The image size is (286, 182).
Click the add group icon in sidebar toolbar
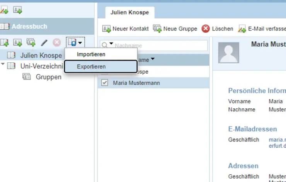point(31,42)
